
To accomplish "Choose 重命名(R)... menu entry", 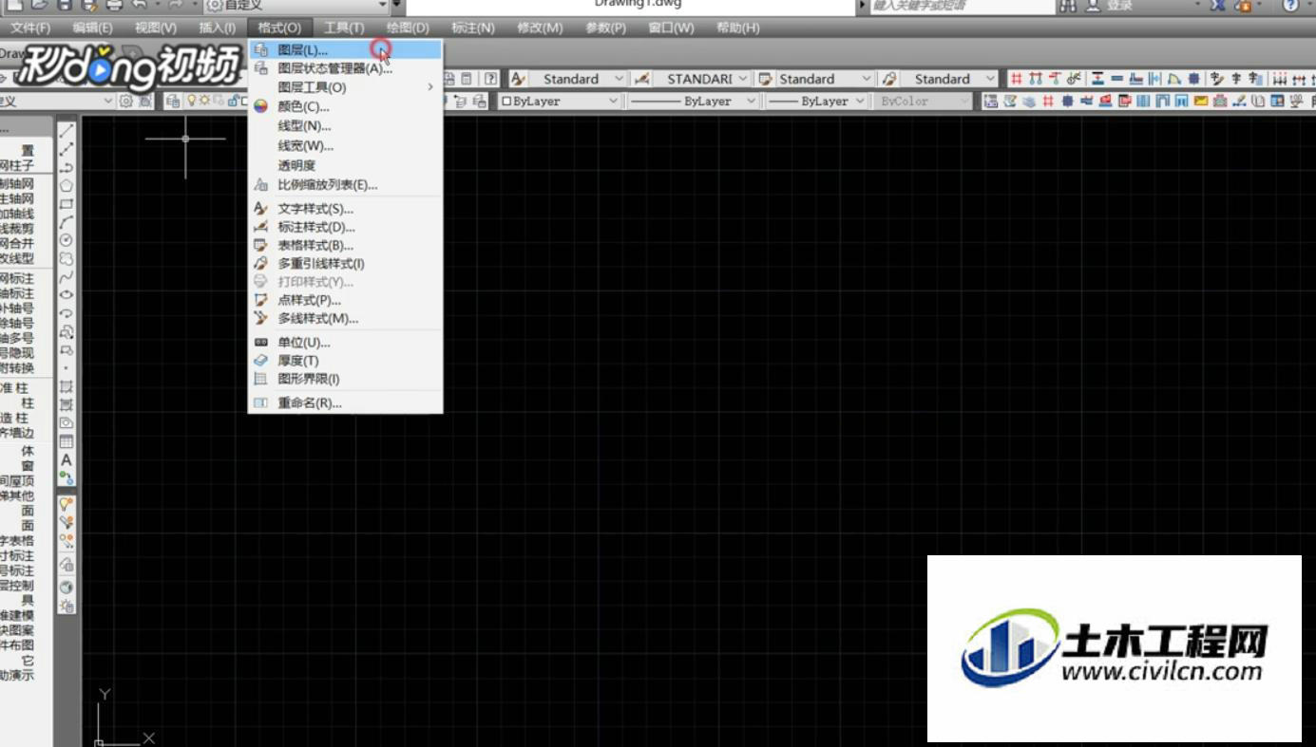I will 346,402.
